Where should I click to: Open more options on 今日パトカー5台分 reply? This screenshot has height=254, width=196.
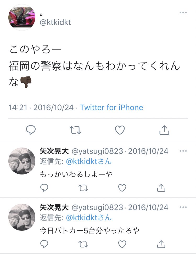tap(183, 207)
